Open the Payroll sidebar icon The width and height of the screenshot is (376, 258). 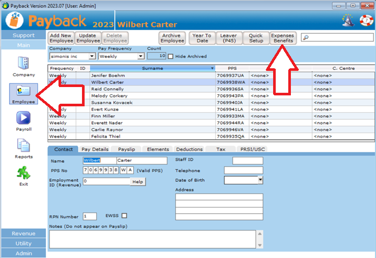pos(23,119)
